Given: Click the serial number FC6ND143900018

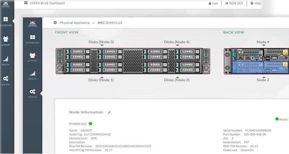Looking at the screenshot, I should pos(258,130).
